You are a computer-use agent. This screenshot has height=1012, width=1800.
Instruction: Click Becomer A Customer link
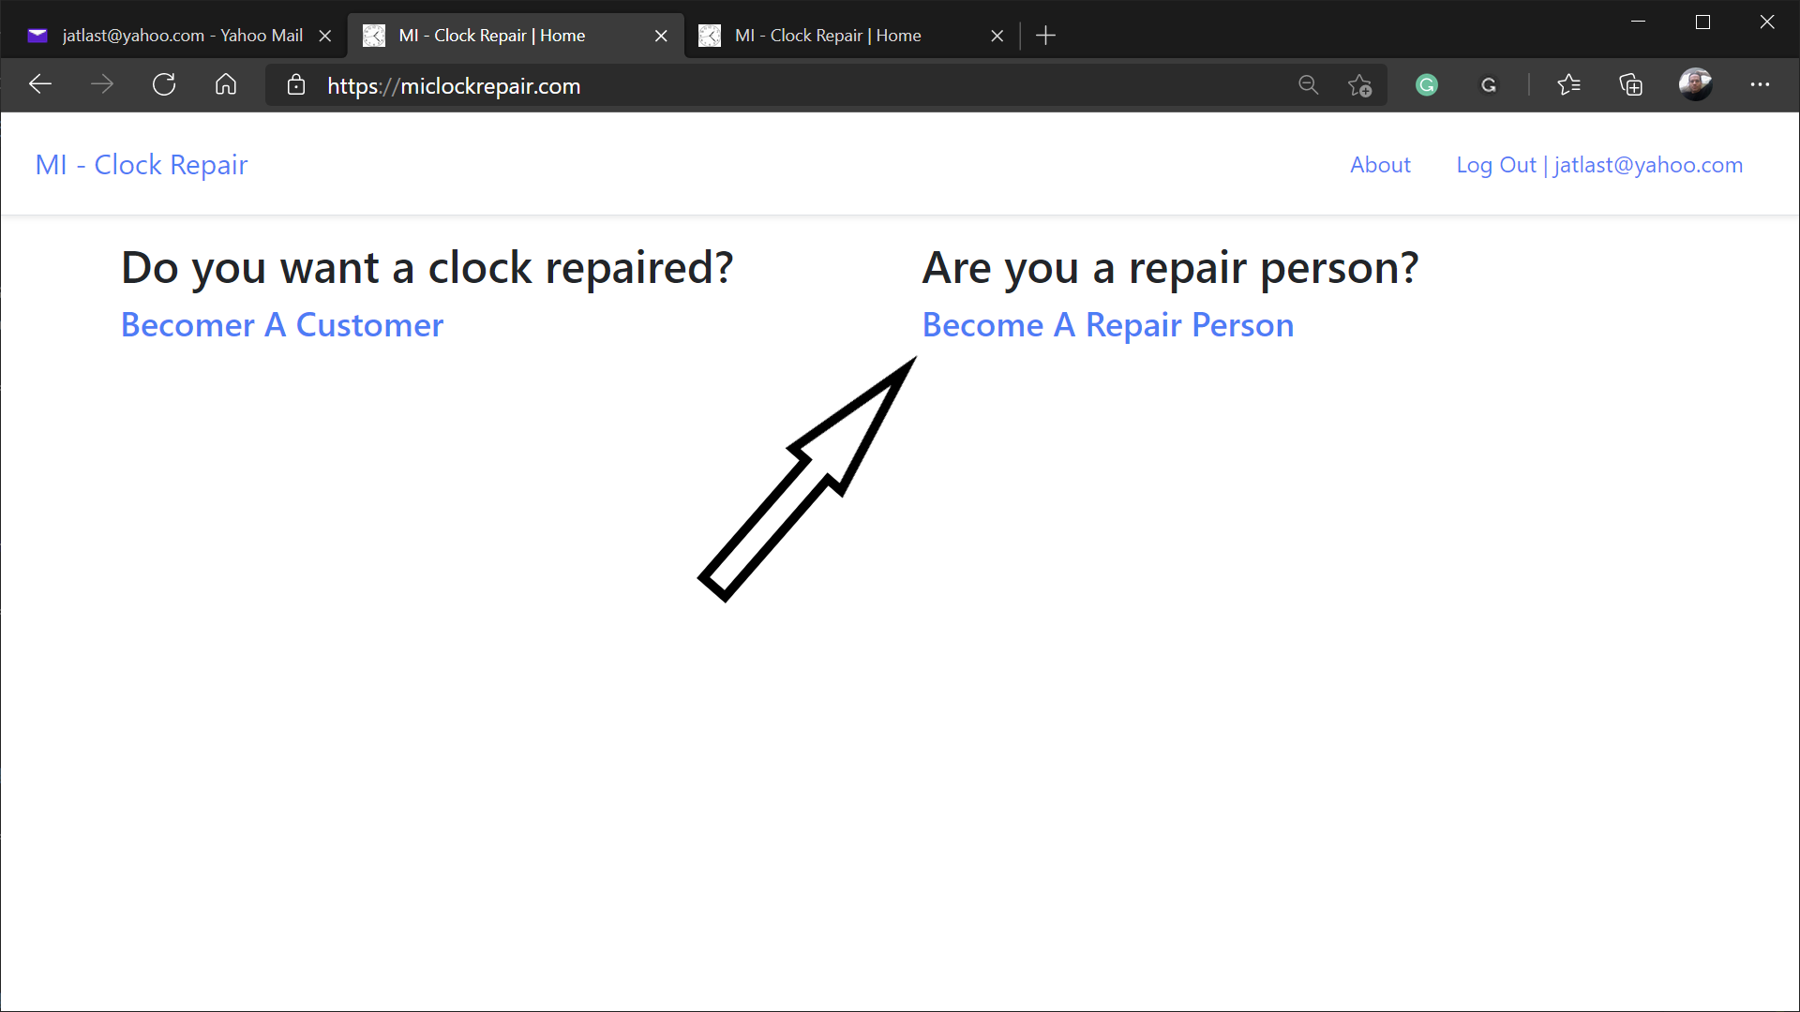pos(282,323)
